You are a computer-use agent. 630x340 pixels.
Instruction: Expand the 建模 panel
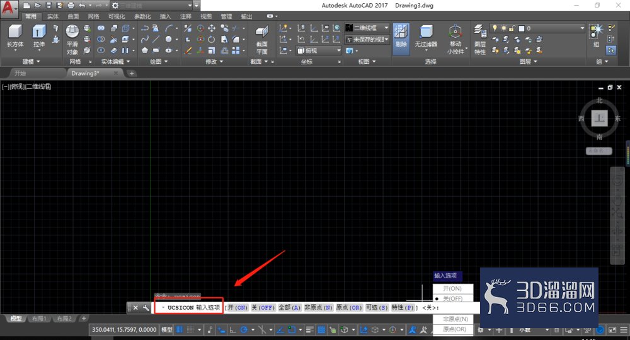pyautogui.click(x=31, y=62)
